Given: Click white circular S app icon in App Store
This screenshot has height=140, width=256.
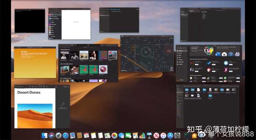Looking at the screenshot, I should pyautogui.click(x=224, y=54).
